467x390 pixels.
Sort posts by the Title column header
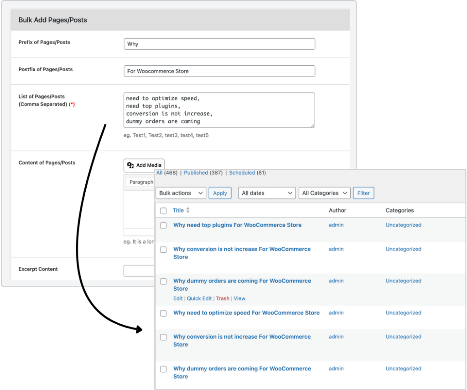point(178,210)
